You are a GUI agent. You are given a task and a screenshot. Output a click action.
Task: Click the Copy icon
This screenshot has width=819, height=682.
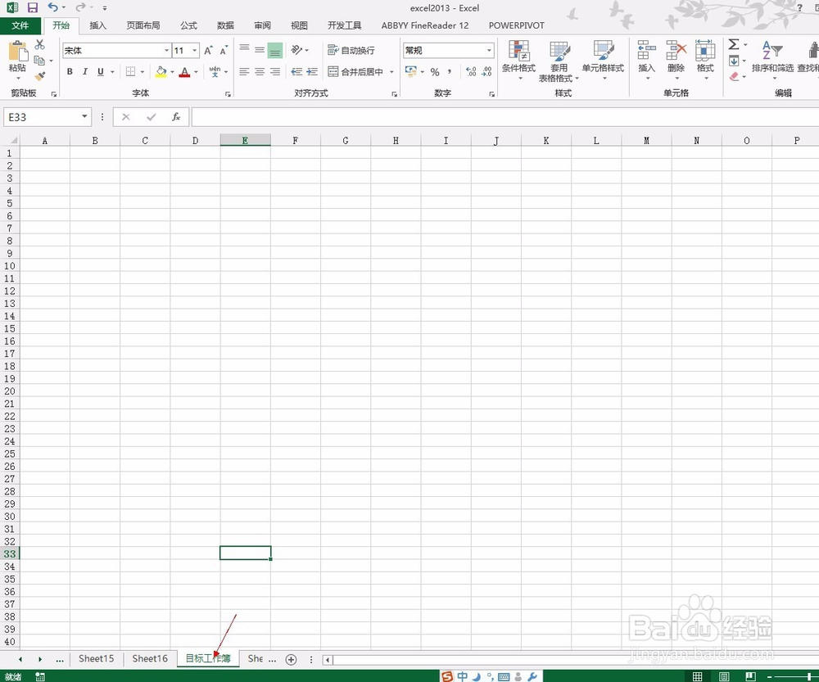(39, 61)
